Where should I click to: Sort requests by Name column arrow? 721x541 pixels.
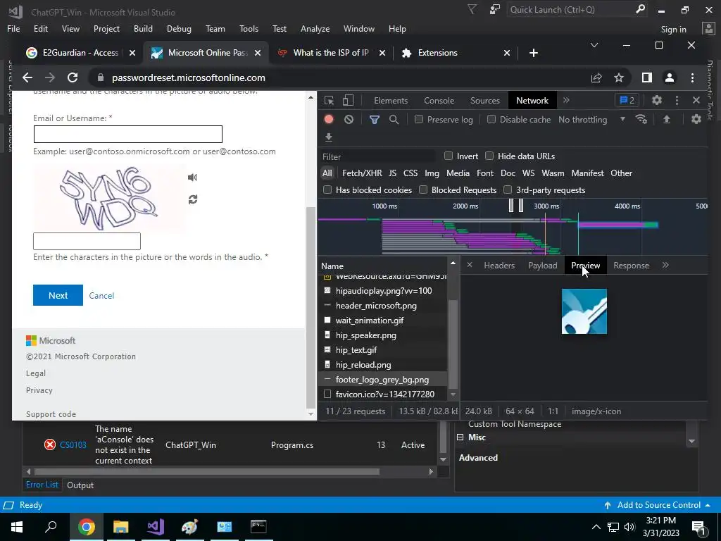[453, 263]
